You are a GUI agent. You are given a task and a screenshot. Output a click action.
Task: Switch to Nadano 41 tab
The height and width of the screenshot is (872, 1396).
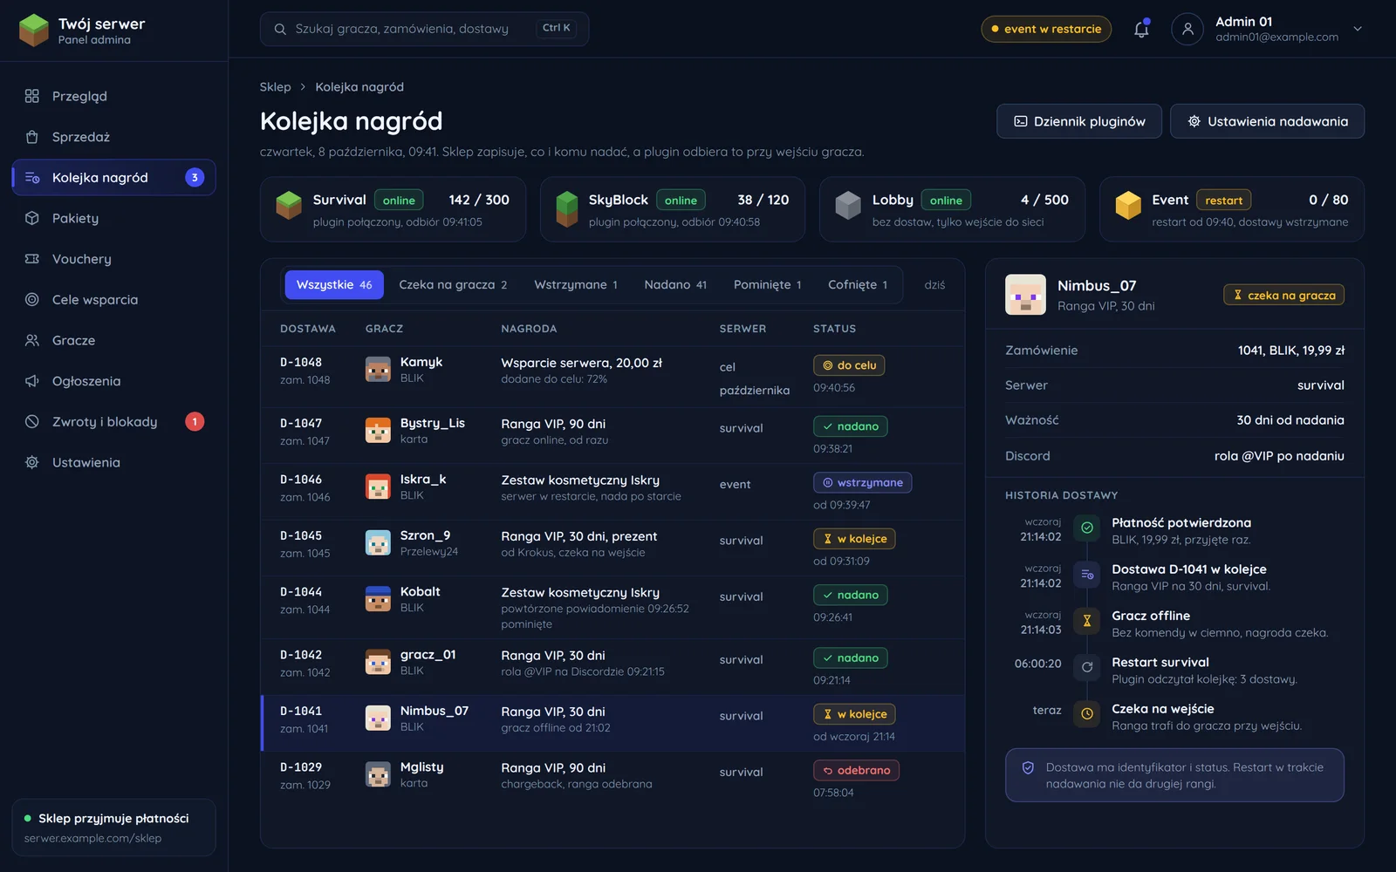click(x=675, y=284)
